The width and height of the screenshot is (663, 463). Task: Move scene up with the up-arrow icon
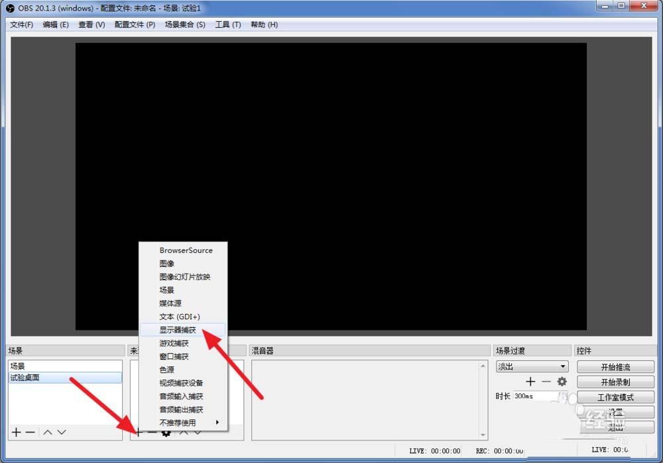[47, 433]
